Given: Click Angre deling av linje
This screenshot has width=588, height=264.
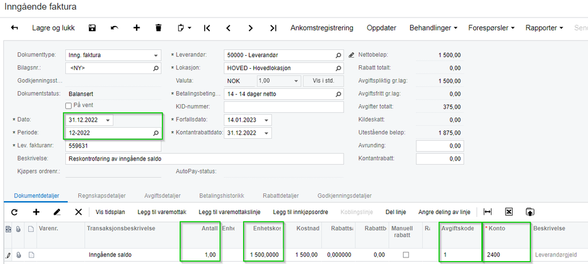Looking at the screenshot, I should point(444,212).
